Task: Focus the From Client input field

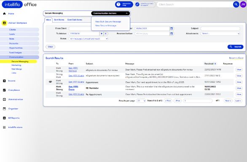Action: pos(80,29)
